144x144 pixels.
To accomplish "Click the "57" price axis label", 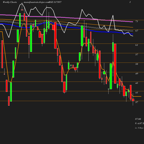I will pyautogui.click(x=137, y=54).
